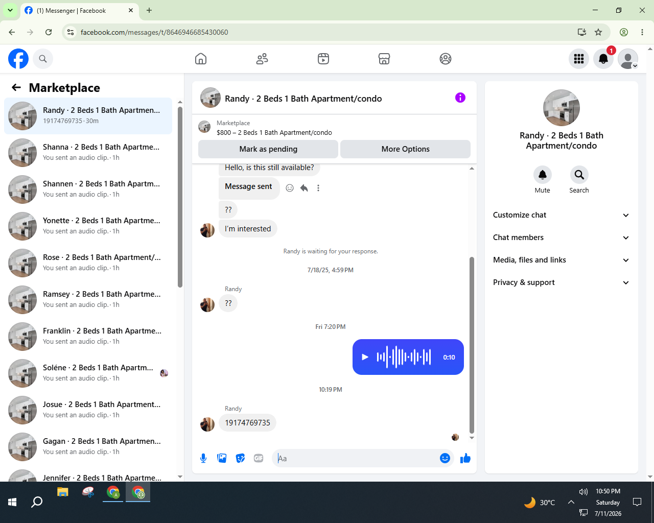Bookmark this page with the star icon
The width and height of the screenshot is (654, 523).
click(598, 32)
